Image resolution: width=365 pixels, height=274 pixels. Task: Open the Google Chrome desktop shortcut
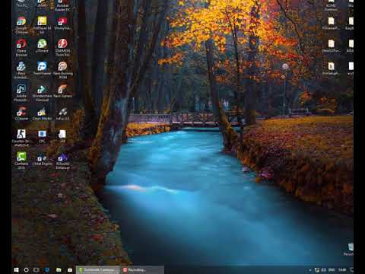tap(21, 25)
